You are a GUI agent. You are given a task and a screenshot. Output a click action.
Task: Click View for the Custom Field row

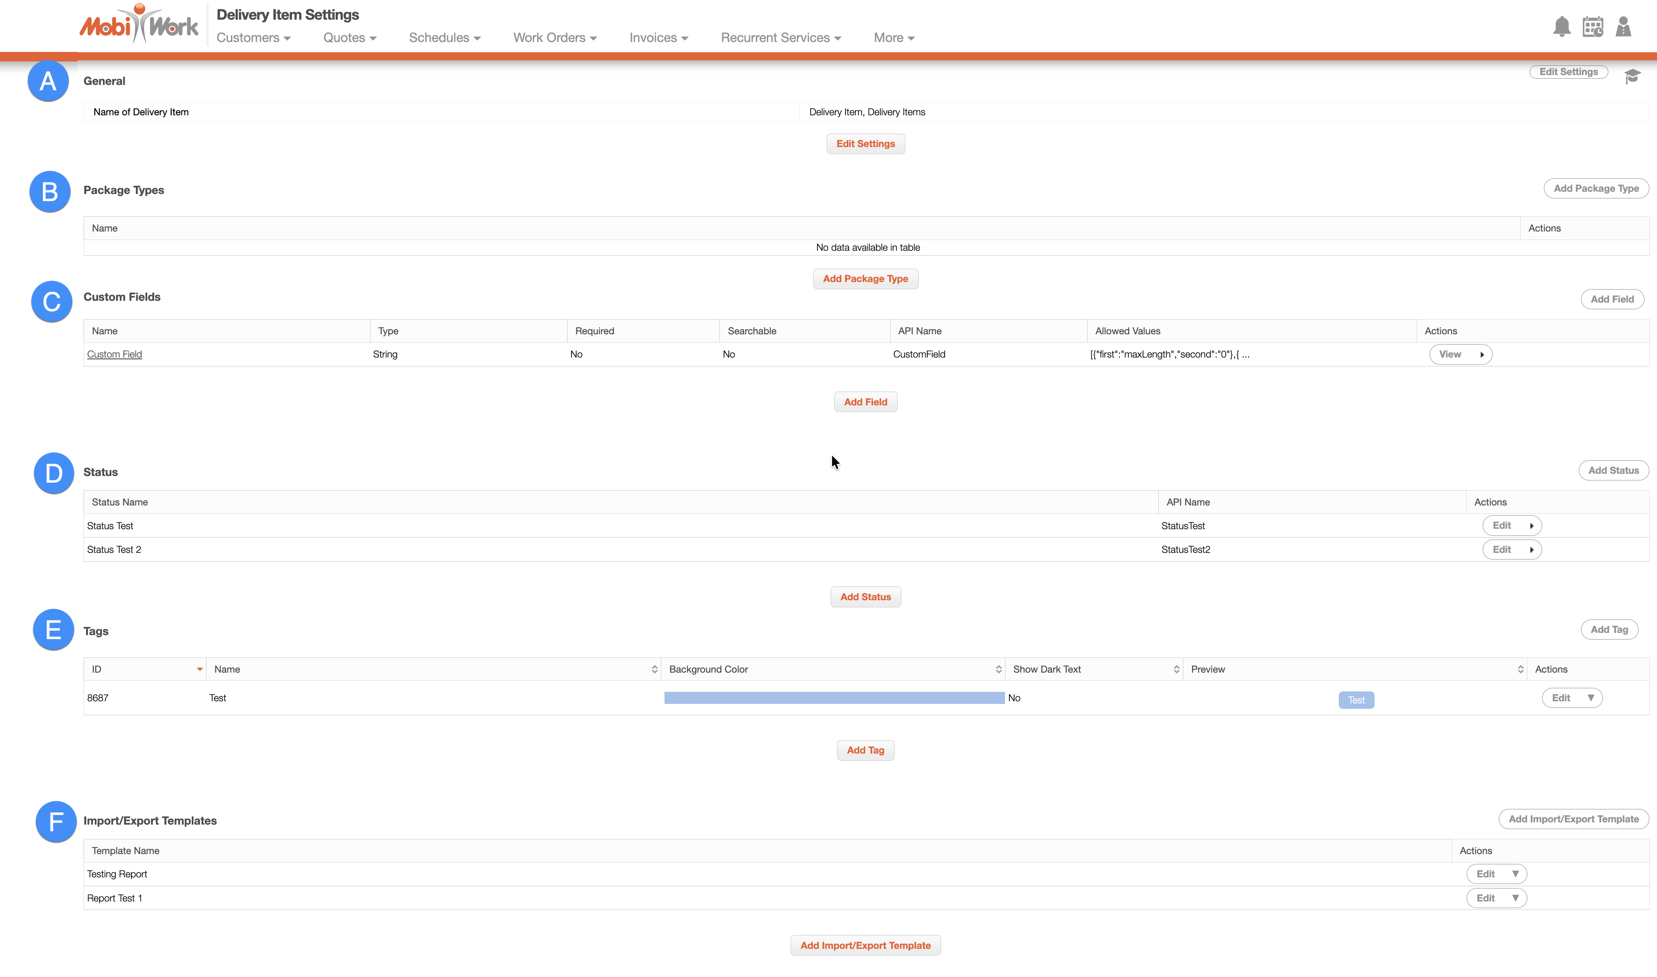coord(1450,354)
